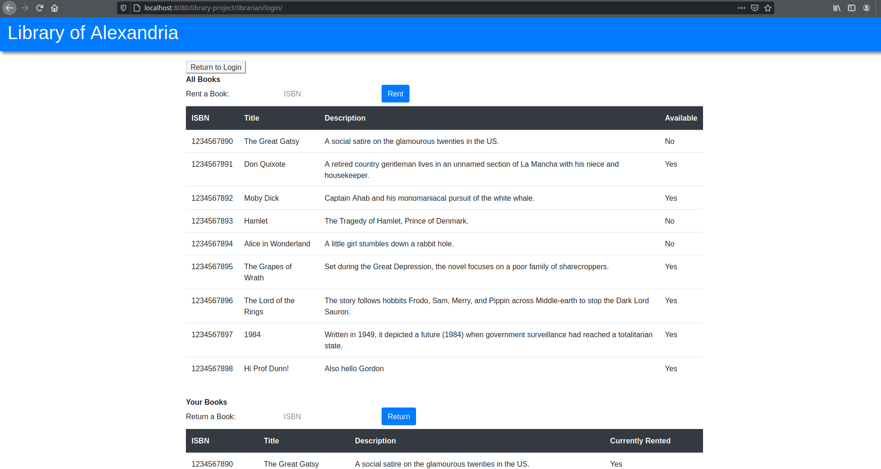Click the Return a Book label

point(211,417)
